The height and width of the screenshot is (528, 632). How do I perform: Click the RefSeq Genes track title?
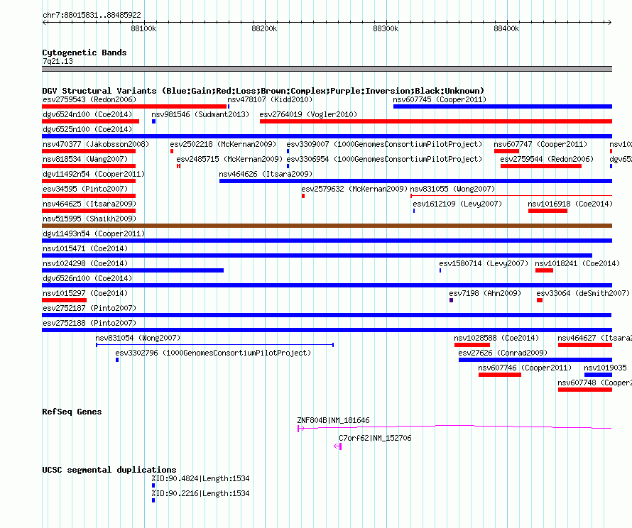[x=72, y=412]
